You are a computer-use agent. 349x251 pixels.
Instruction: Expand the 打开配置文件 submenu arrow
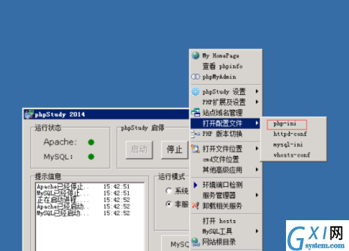[x=257, y=123]
